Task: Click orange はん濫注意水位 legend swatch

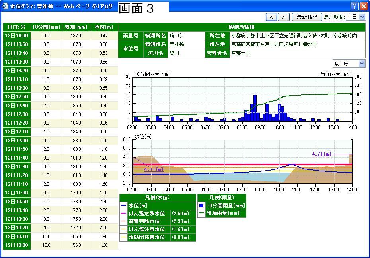Action: coord(123,229)
